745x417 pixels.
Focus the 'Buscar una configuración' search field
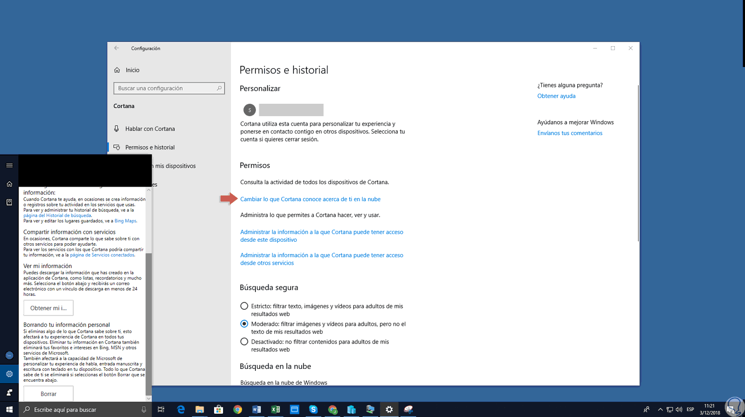coord(169,88)
